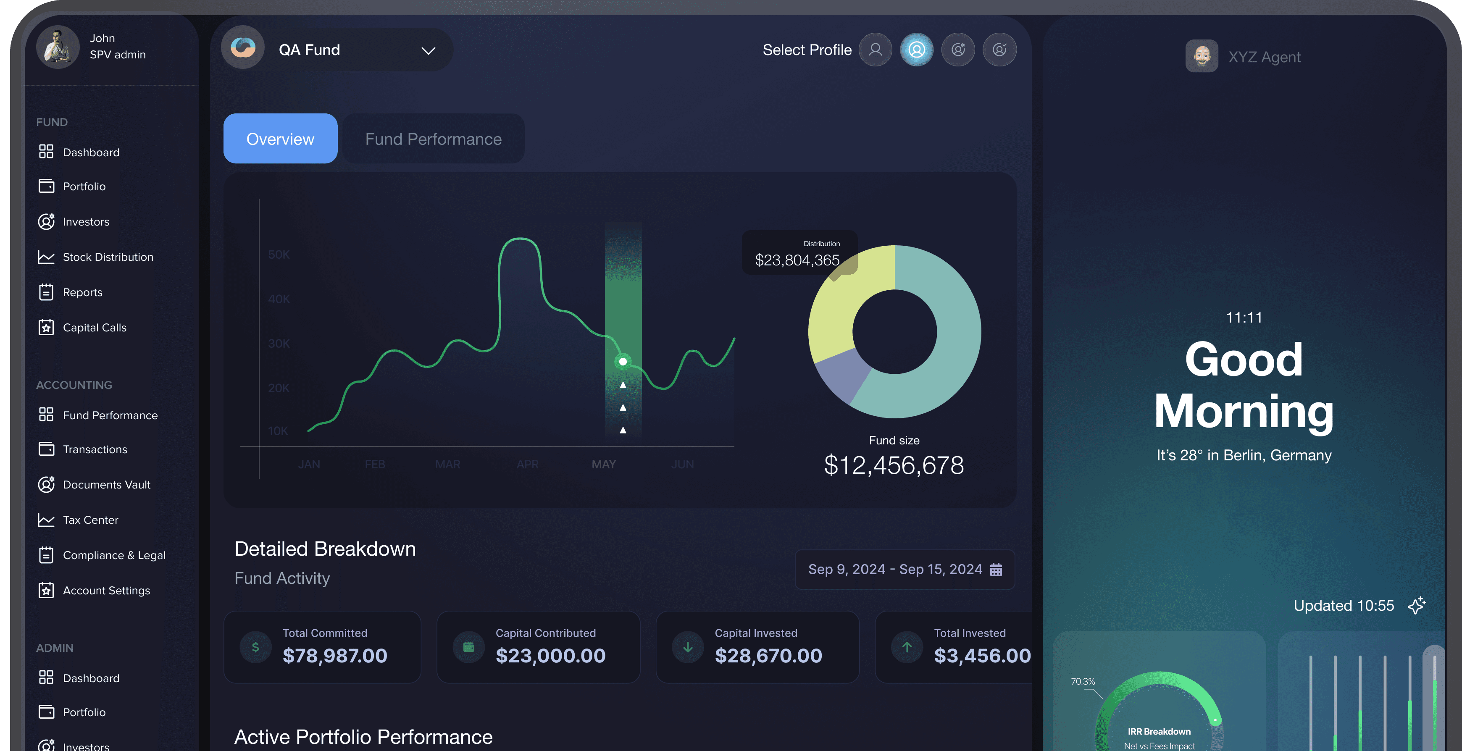Screen dimensions: 1462x751
Task: Select the Capital Calls star icon
Action: pos(46,327)
